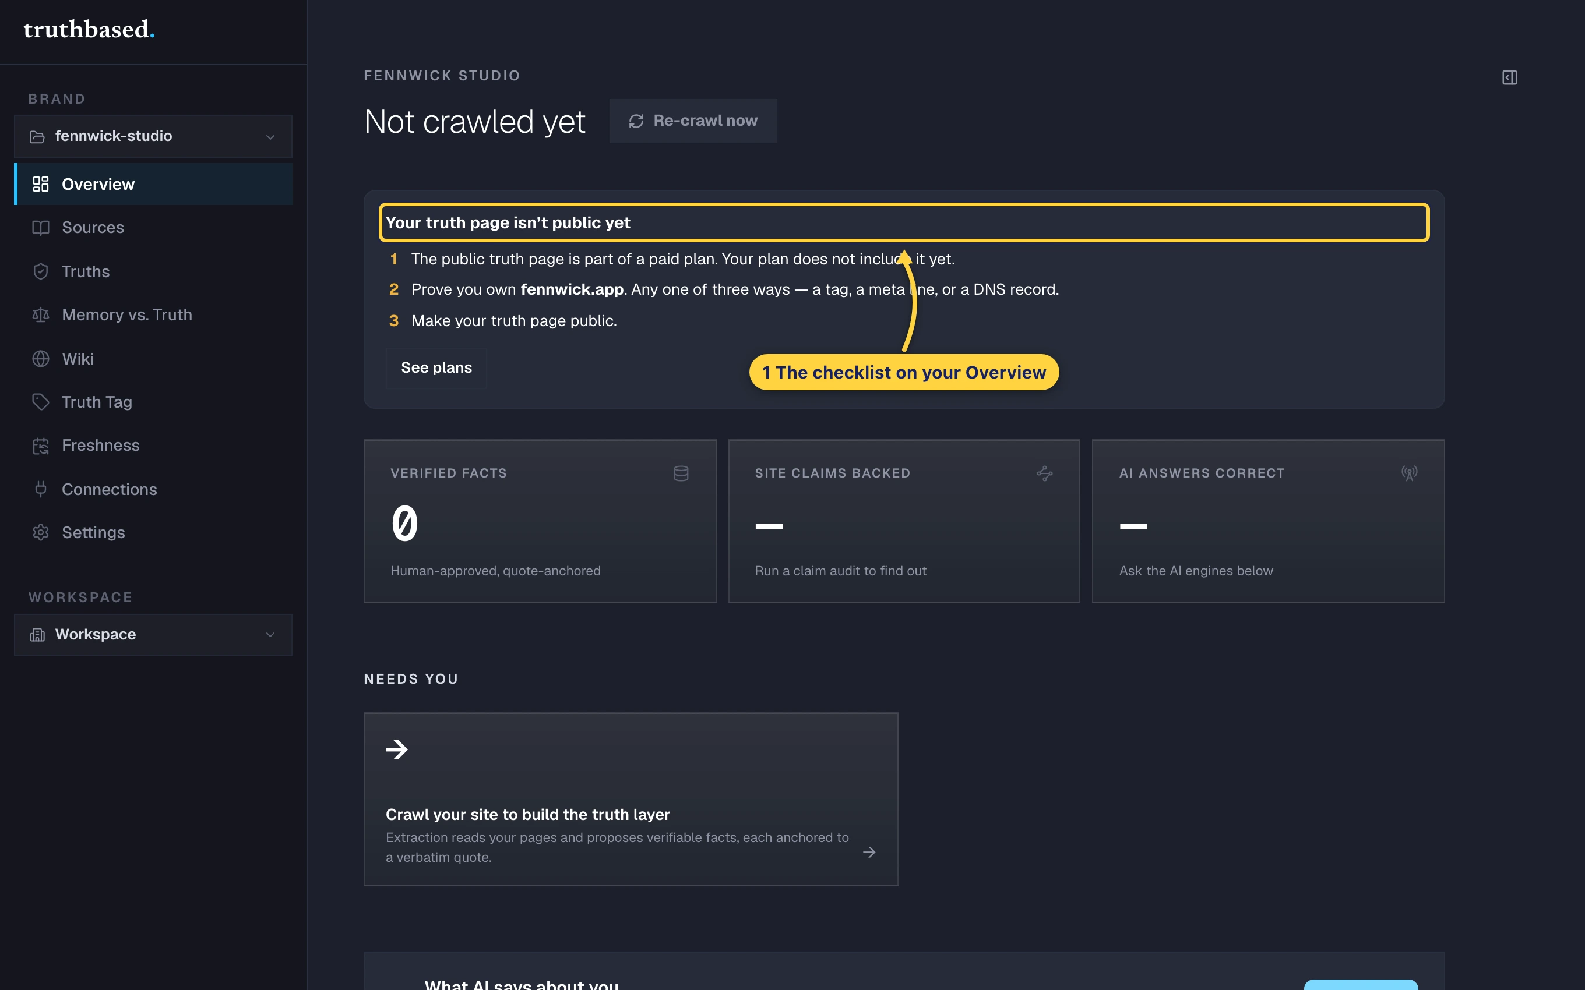Click the "FENNWICK STUDIO" label
Image resolution: width=1585 pixels, height=990 pixels.
point(442,75)
